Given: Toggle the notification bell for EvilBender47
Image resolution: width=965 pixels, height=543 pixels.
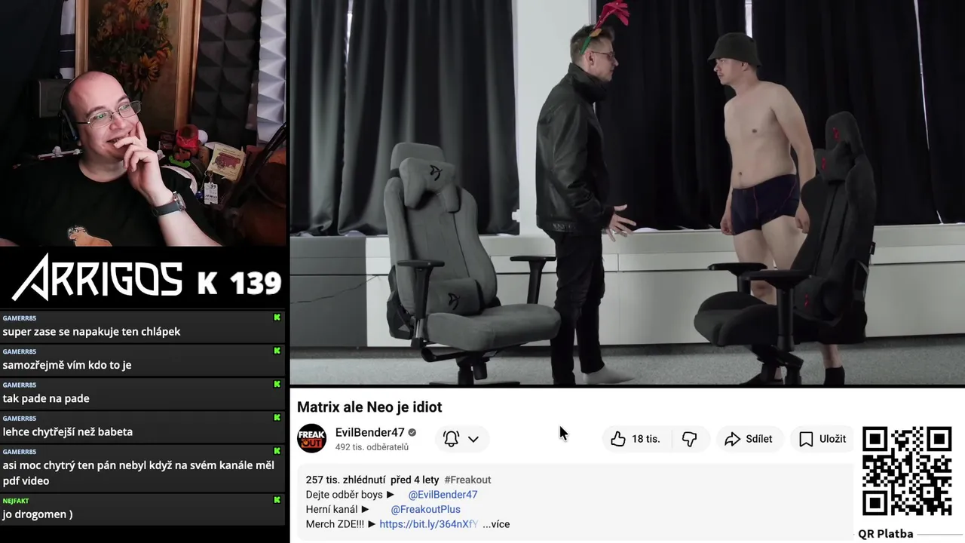Looking at the screenshot, I should (452, 439).
